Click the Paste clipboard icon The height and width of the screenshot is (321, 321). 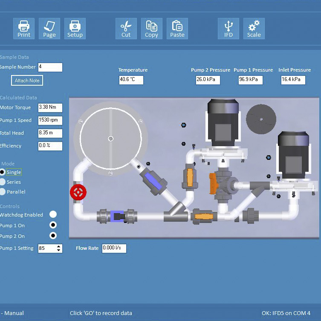177,29
